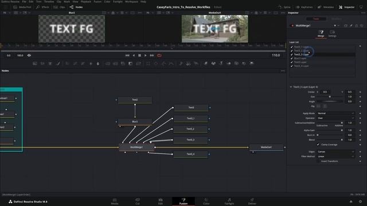The height and width of the screenshot is (206, 367).
Task: Toggle the Nodes panel button
Action: (76, 7)
